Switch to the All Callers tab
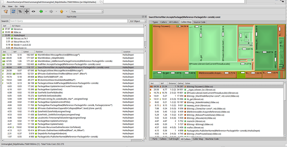Image resolution: width=287 pixels, height=147 pixels. coord(174,22)
